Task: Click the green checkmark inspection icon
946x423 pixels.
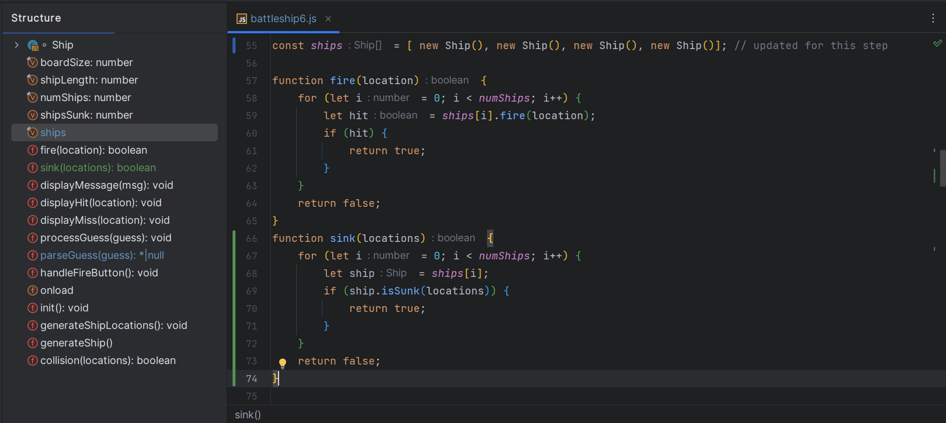Action: (x=937, y=43)
